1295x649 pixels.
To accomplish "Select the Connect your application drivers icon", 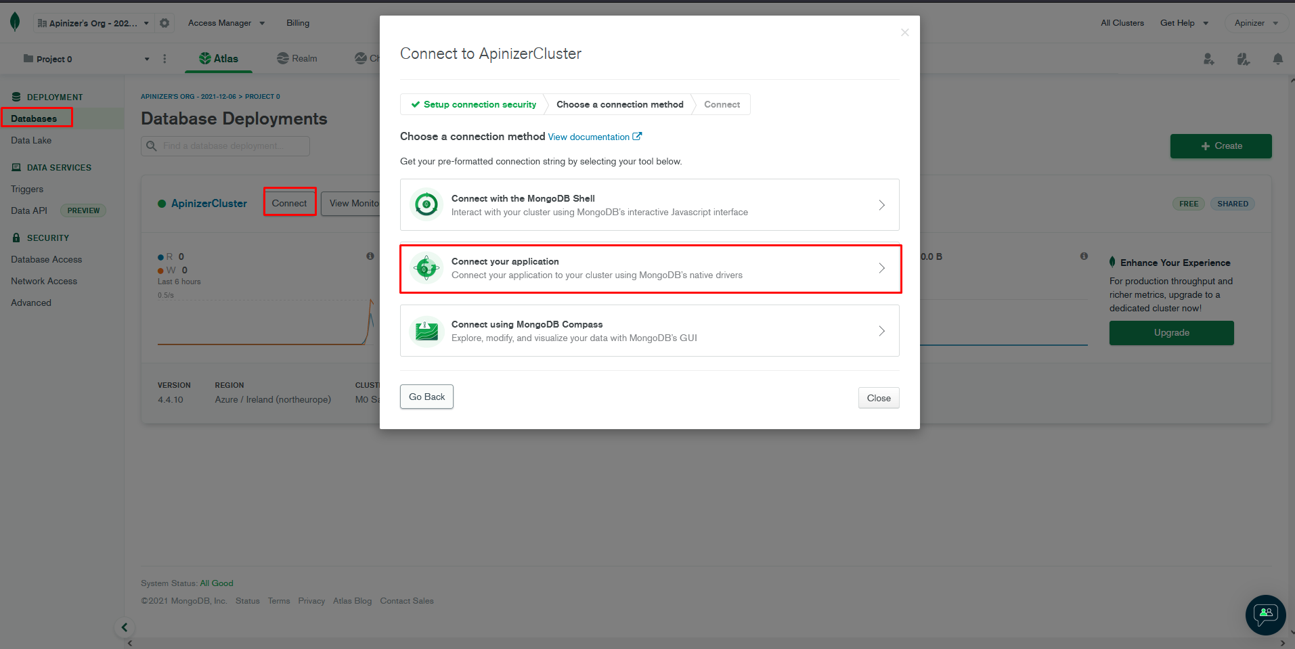I will click(x=426, y=268).
